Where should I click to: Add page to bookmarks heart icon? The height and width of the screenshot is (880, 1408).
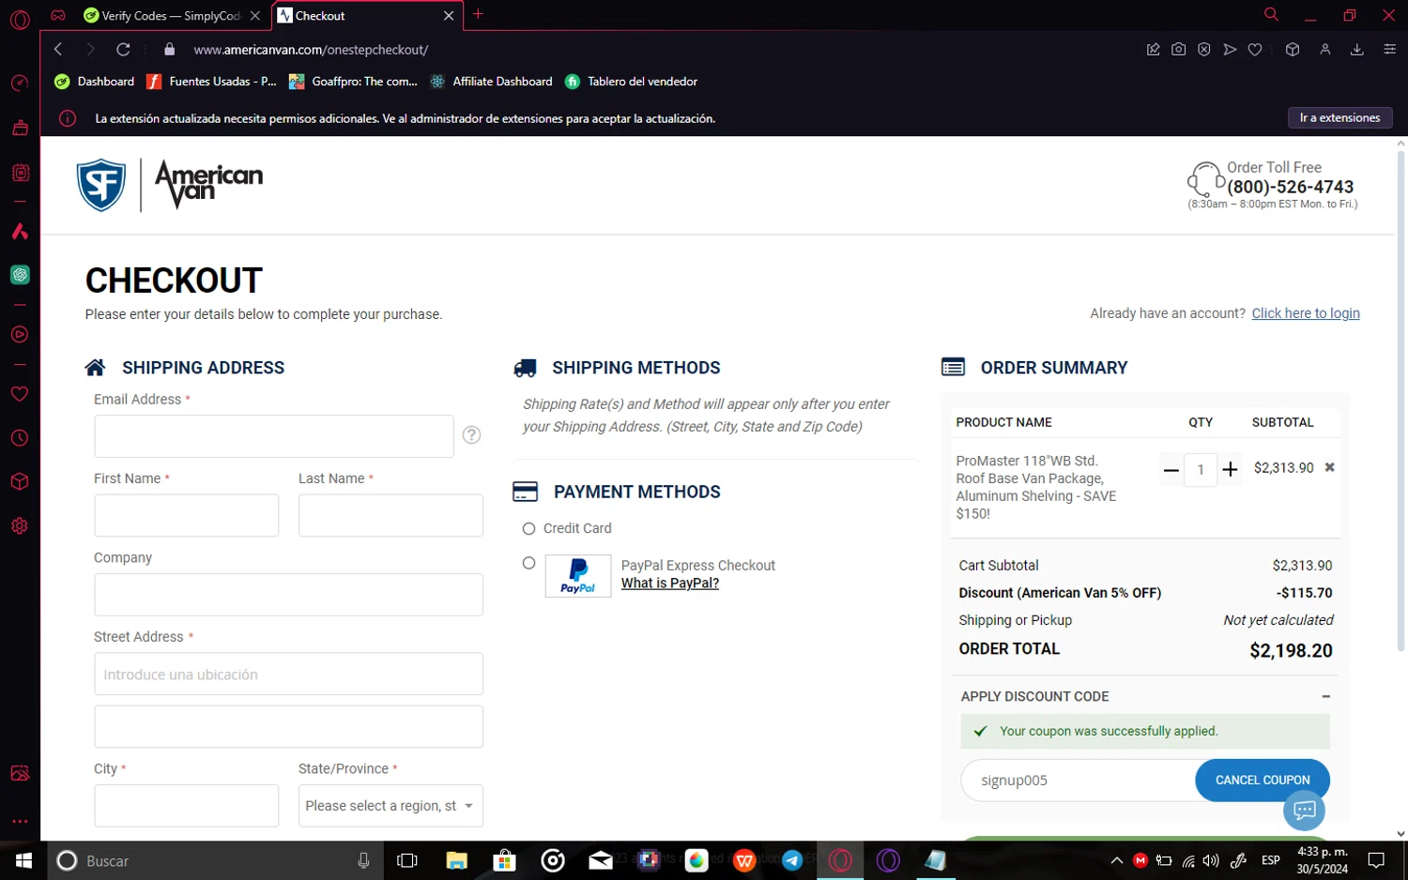(1255, 50)
